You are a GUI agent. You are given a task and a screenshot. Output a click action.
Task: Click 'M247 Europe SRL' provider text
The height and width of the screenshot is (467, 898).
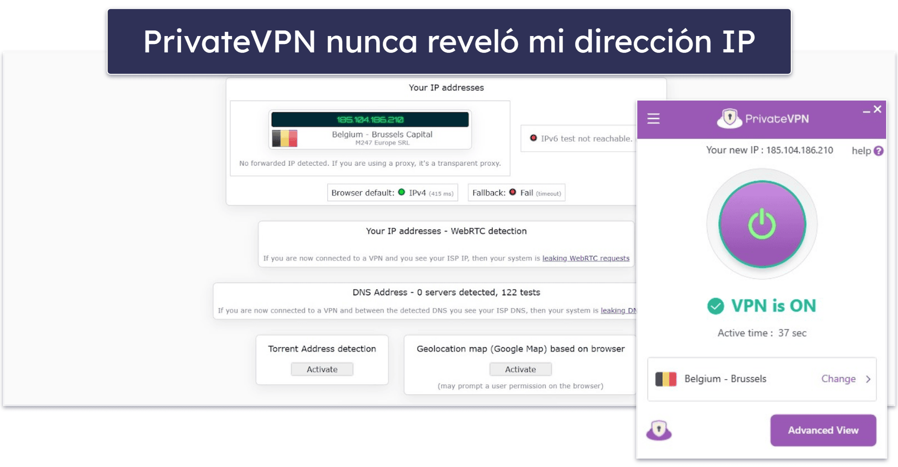click(x=382, y=143)
